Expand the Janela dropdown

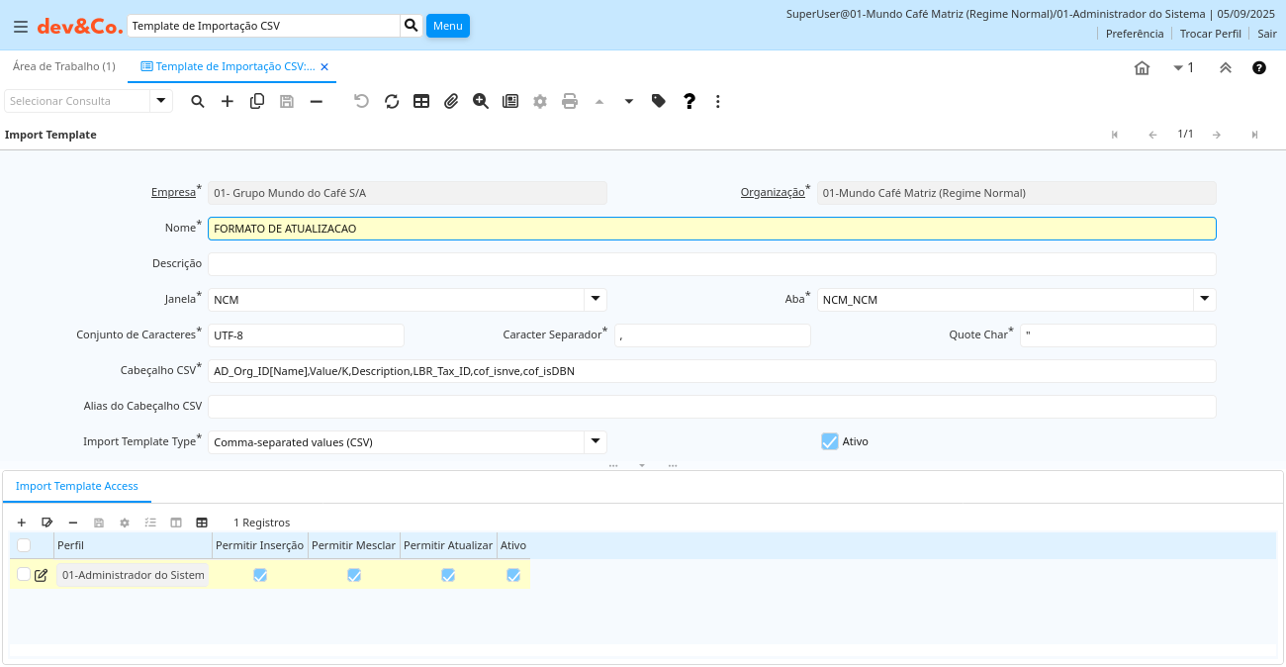tap(595, 299)
